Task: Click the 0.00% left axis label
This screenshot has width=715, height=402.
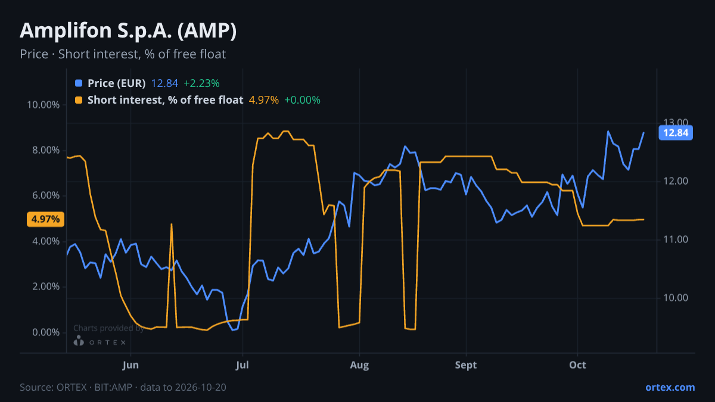Action: [46, 332]
